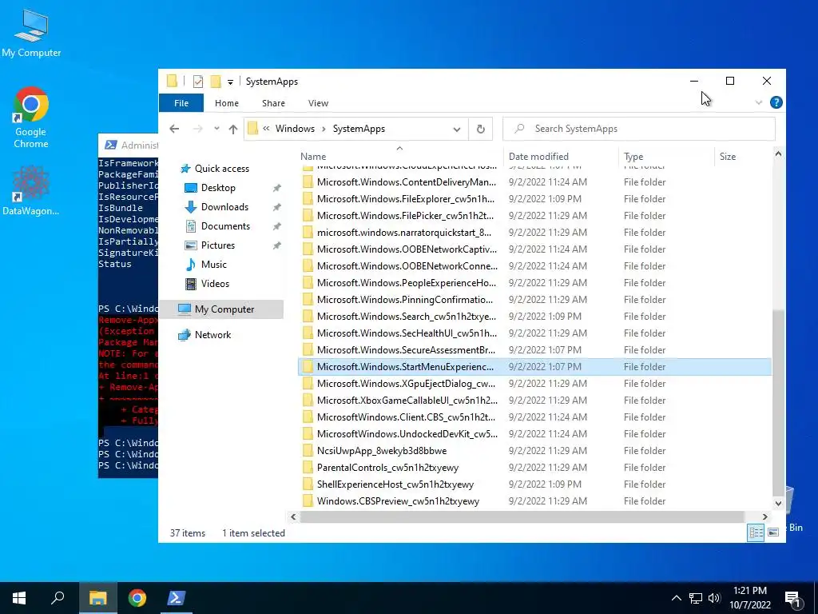The height and width of the screenshot is (614, 818).
Task: Open taskbar Search magnifier
Action: tap(58, 598)
